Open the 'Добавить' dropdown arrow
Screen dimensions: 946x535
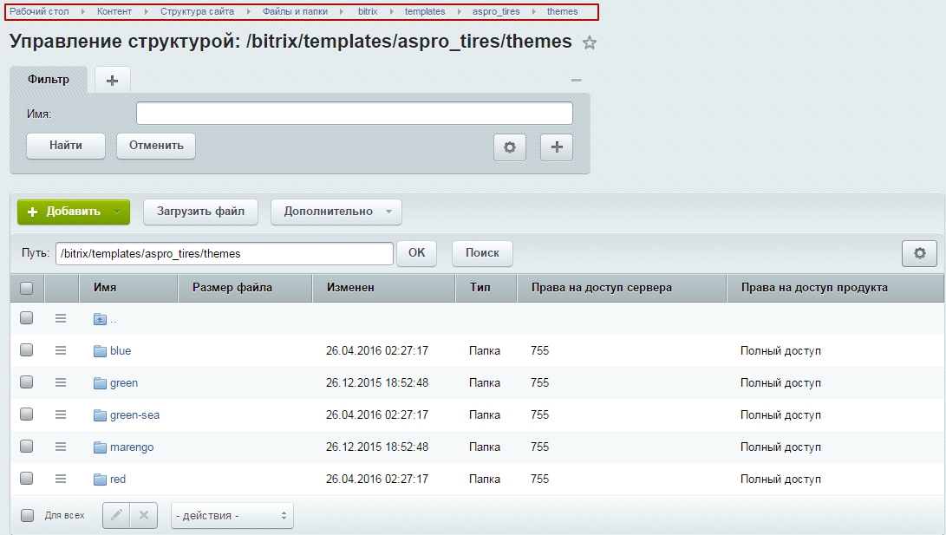click(x=117, y=212)
